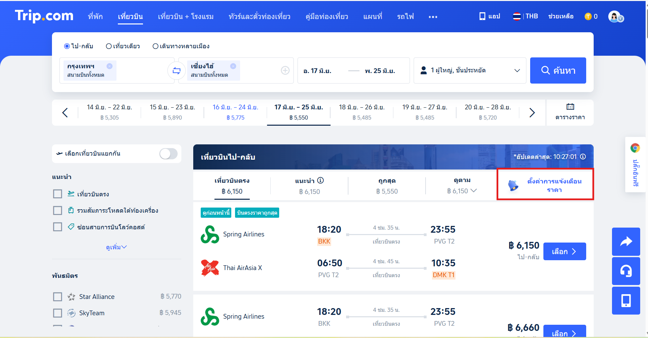Choose dates 18 Jun – 26 Jun ฿5,485
Viewport: 648px width, 338px height.
pos(362,112)
